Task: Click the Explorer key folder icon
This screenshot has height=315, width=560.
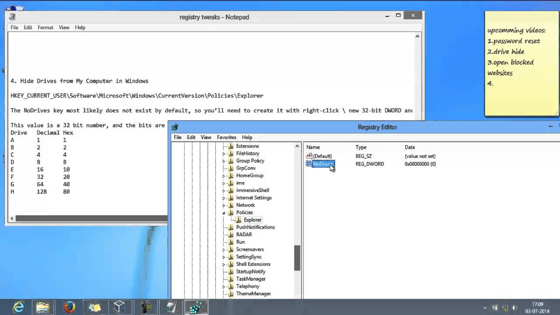Action: pyautogui.click(x=239, y=220)
